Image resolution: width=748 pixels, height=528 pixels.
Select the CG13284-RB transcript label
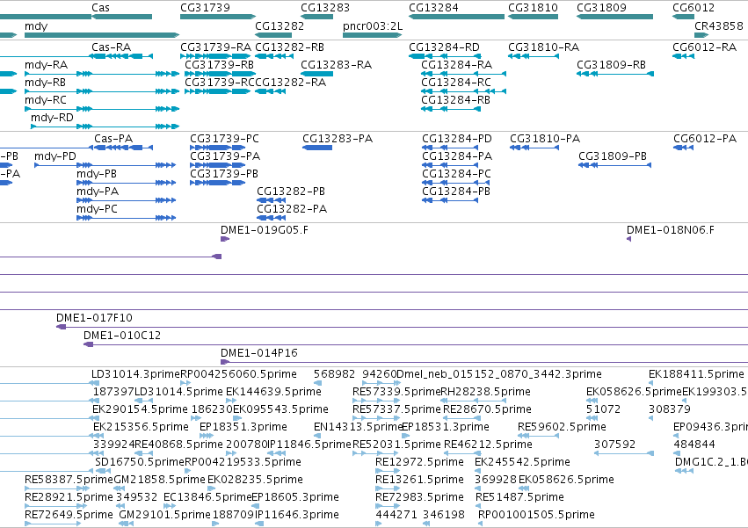pyautogui.click(x=455, y=100)
